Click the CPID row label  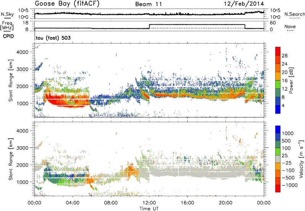(8, 36)
